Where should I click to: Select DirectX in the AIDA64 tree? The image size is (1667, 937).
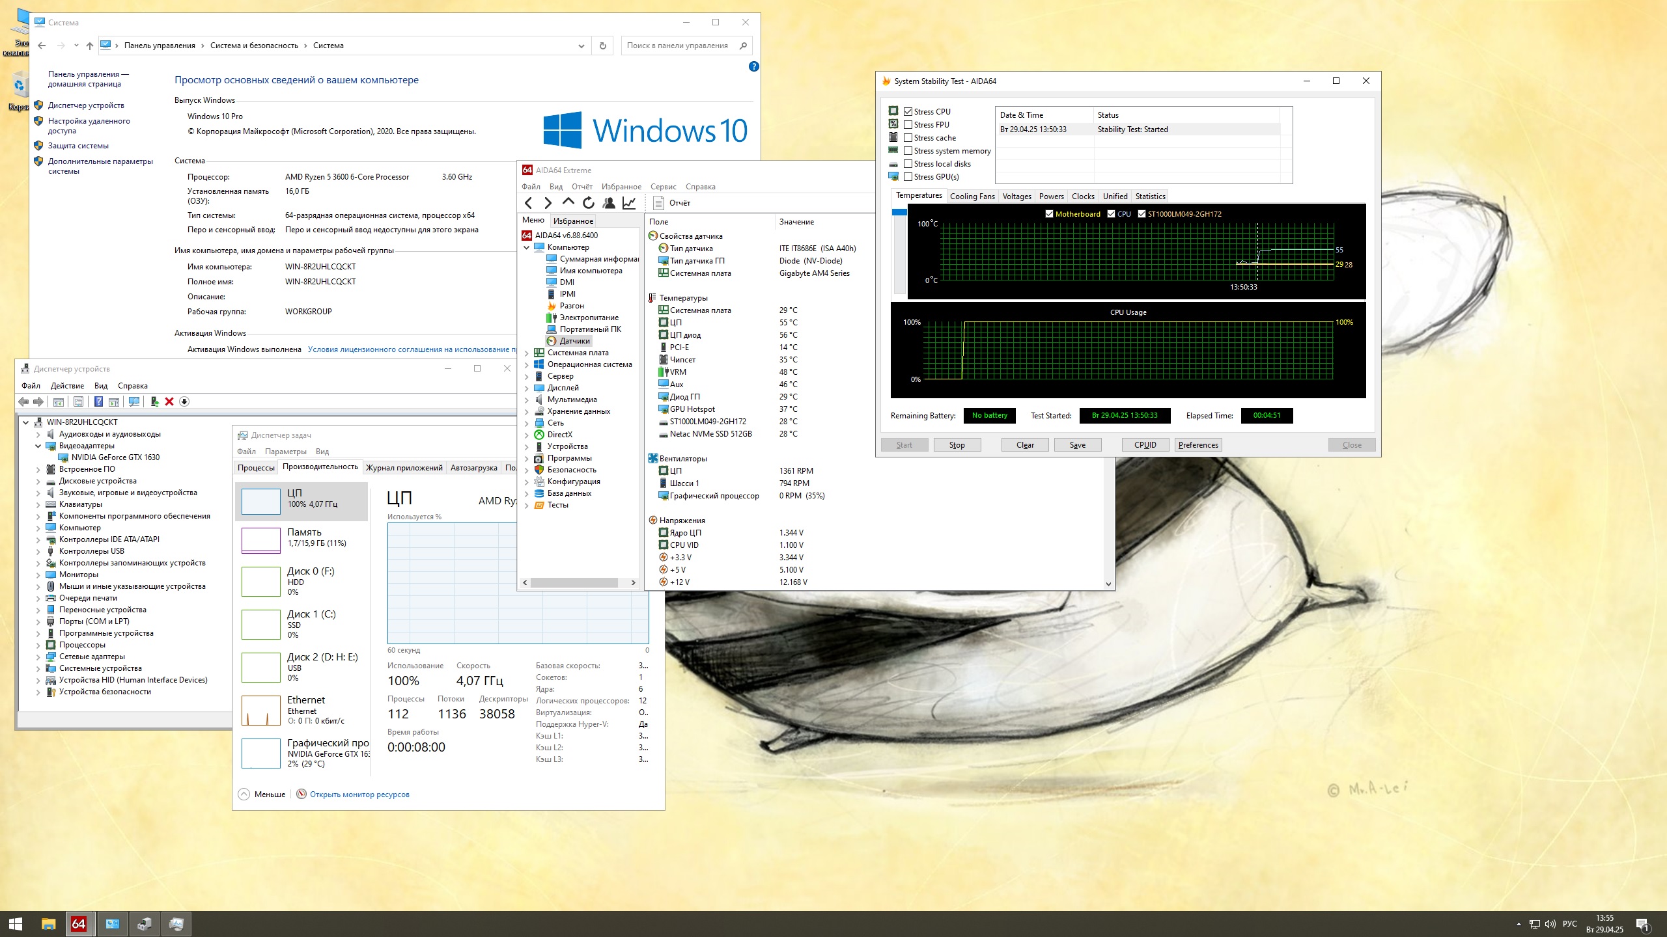click(x=559, y=435)
